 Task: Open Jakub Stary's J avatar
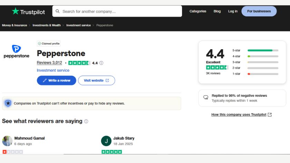click(106, 141)
